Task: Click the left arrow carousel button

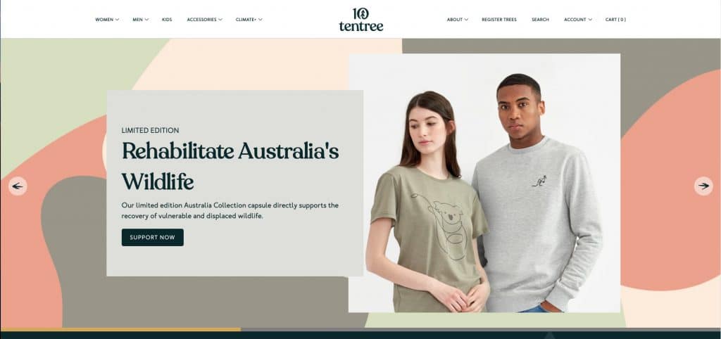Action: [18, 186]
